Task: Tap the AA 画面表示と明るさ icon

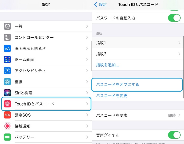Action: click(x=7, y=48)
